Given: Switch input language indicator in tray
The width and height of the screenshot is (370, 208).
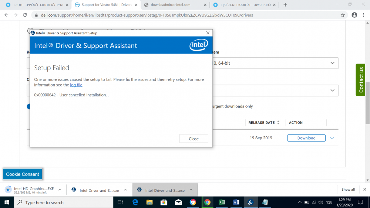Looking at the screenshot, I should [329, 202].
